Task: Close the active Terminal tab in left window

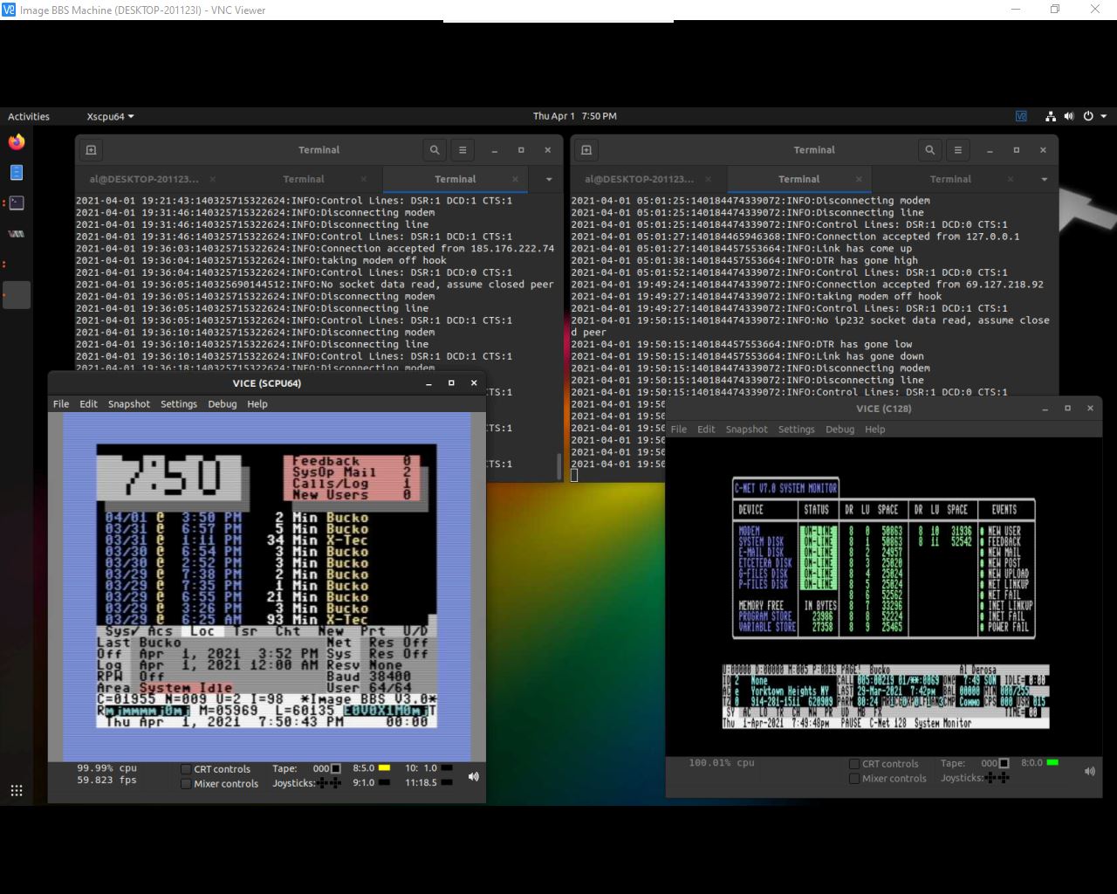Action: 515,179
